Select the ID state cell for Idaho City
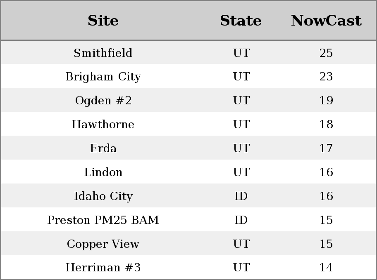The width and height of the screenshot is (377, 280). click(x=241, y=196)
